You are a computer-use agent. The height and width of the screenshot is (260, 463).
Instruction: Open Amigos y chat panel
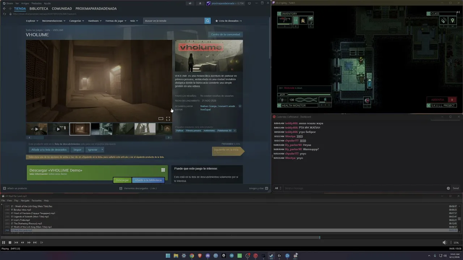[259, 188]
